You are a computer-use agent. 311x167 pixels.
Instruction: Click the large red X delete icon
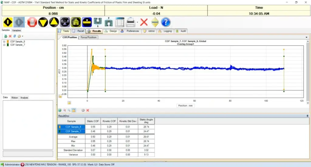tap(144, 22)
